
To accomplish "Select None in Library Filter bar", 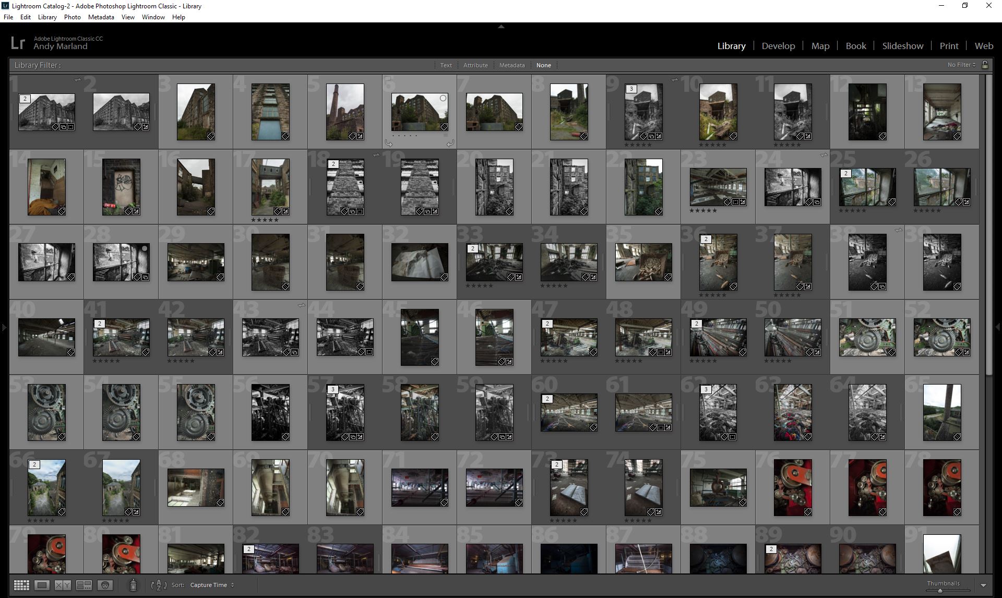I will click(543, 65).
